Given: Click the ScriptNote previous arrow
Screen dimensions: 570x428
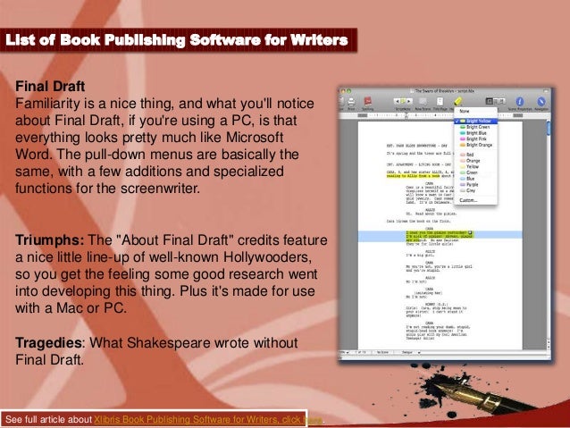Looking at the screenshot, I should (397, 101).
